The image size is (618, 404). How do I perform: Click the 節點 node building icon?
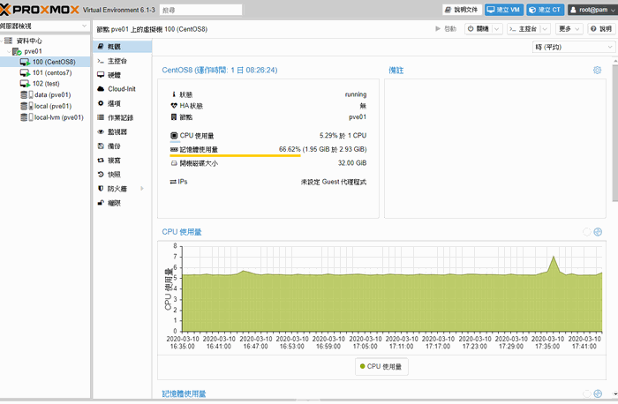tap(174, 117)
